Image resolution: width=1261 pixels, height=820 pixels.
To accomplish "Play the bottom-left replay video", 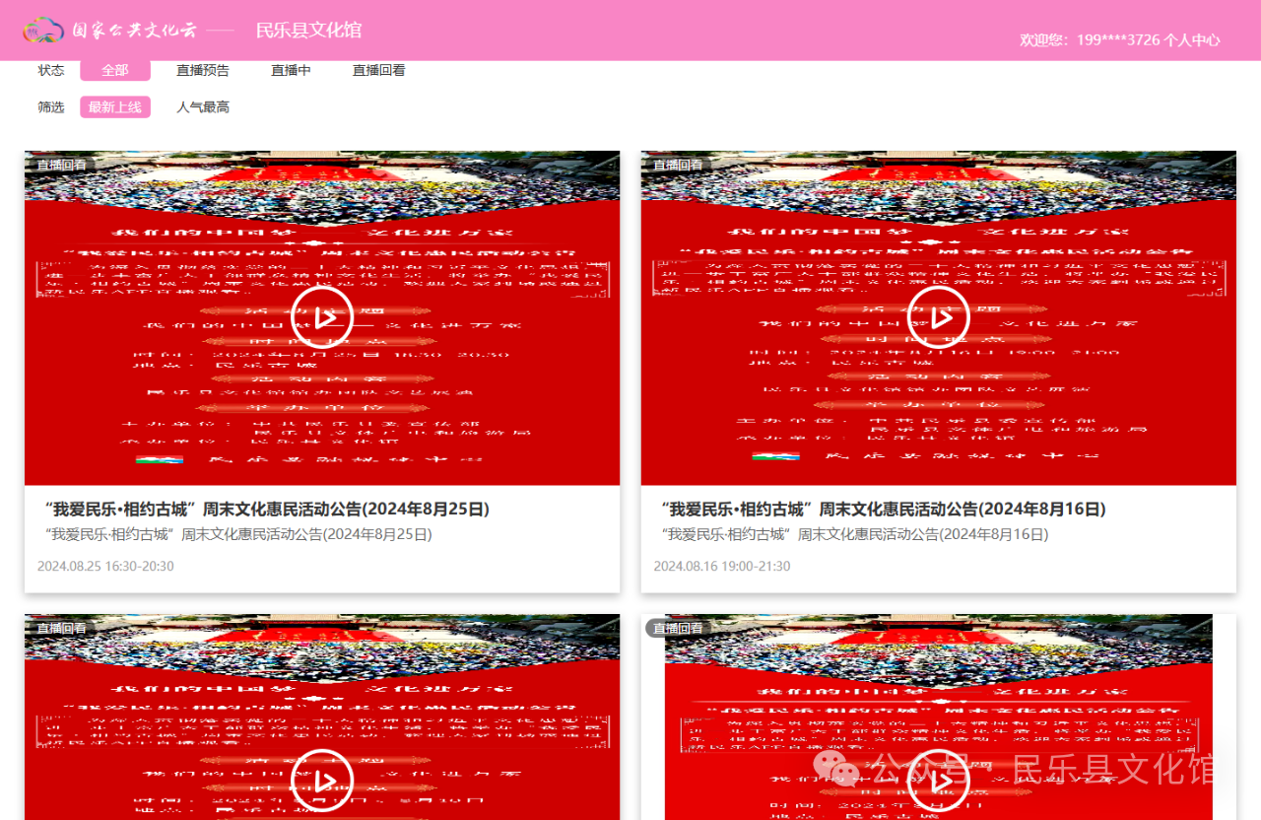I will coord(323,781).
